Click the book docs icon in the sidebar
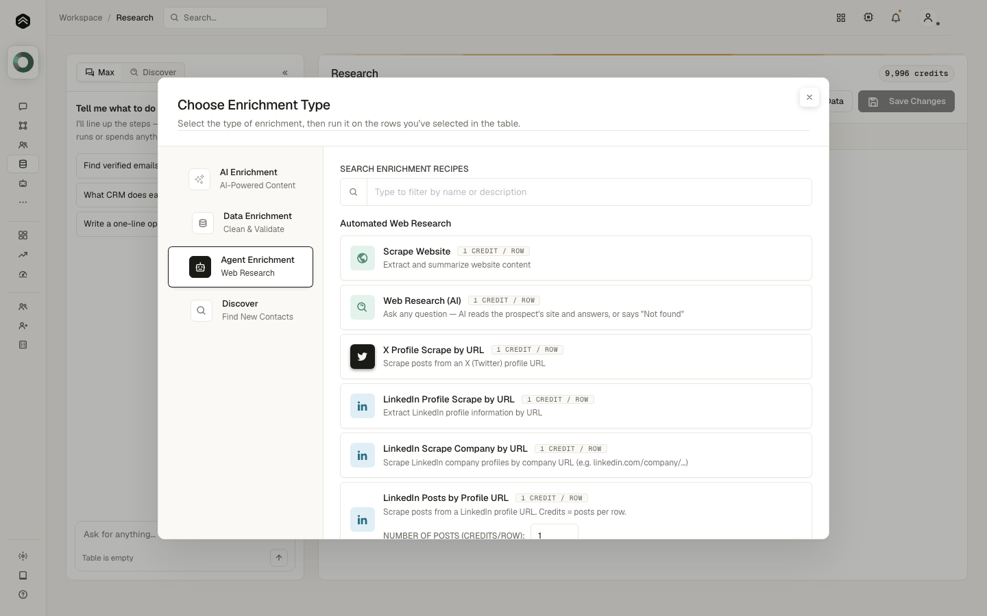Viewport: 987px width, 616px height. tap(23, 576)
